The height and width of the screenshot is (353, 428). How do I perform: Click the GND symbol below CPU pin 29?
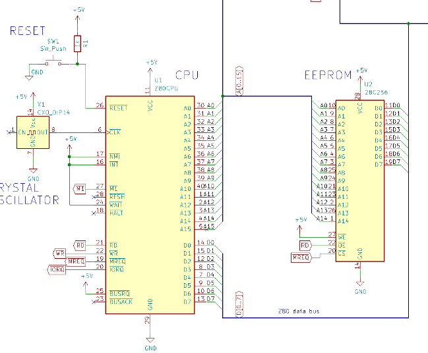(x=150, y=344)
